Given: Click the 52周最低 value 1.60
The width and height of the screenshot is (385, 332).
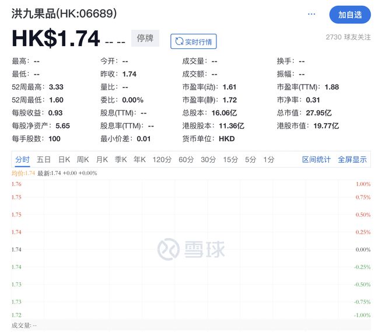Looking at the screenshot, I should tap(56, 100).
